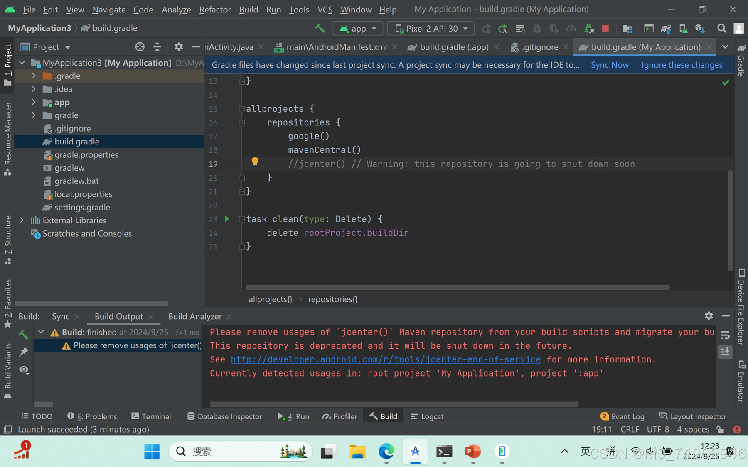Viewport: 748px width, 467px height.
Task: Click the allprojects breadcrumb
Action: coord(270,299)
